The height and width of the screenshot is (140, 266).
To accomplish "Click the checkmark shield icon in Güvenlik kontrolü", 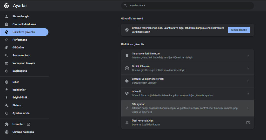I will coord(127,30).
